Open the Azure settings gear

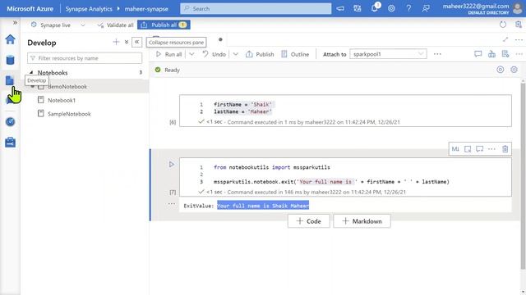(x=391, y=8)
